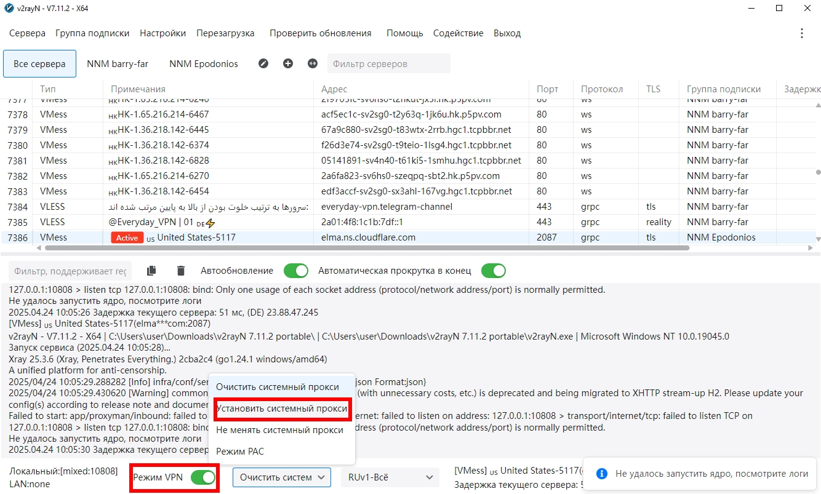821x494 pixels.
Task: Sort by the Группа подписки column header
Action: coord(727,89)
